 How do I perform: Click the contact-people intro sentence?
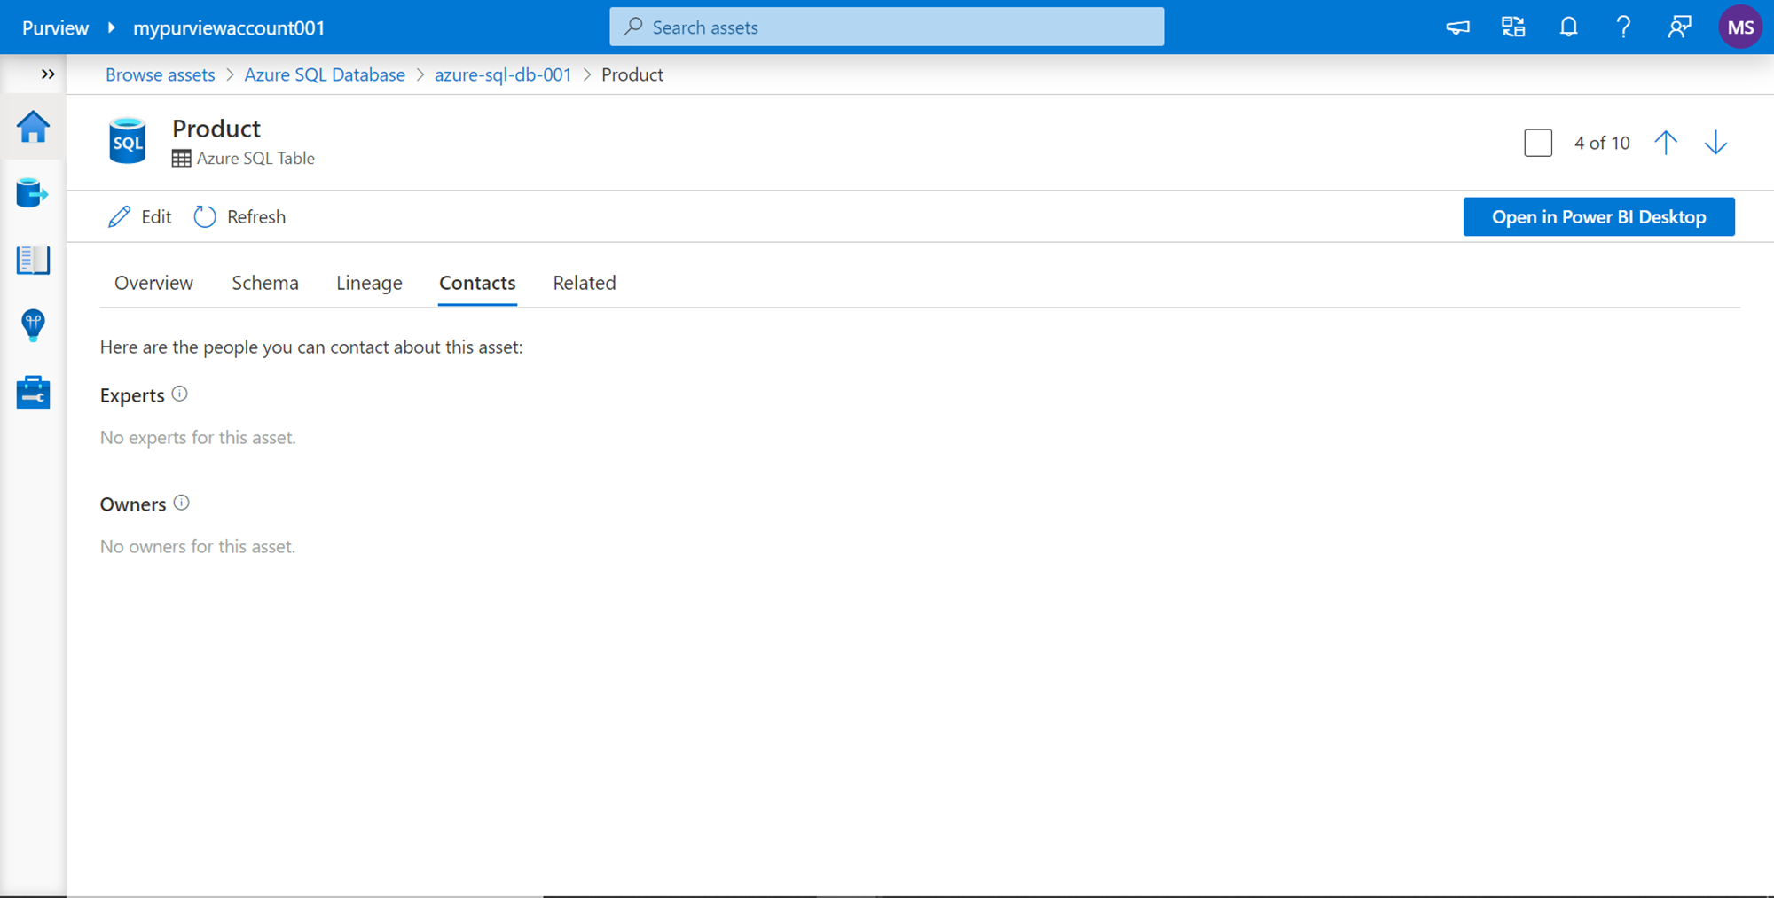coord(311,347)
